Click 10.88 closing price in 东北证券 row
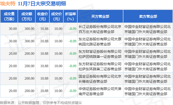Screen dimensions: 173x105 (x=44, y=41)
